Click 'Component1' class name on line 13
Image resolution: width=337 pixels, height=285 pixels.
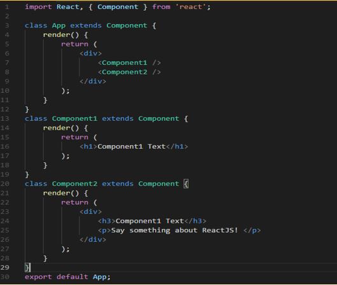(74, 118)
